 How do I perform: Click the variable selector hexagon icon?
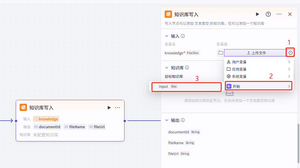point(290,53)
